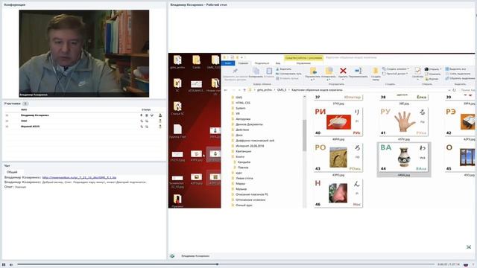Click Журнал (History) in the ribbon

pos(432,79)
